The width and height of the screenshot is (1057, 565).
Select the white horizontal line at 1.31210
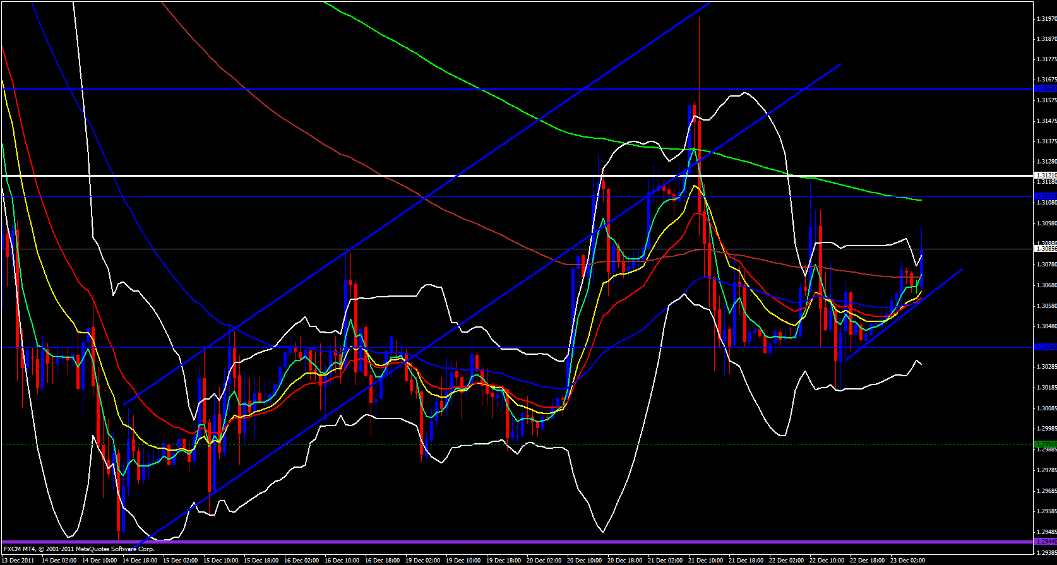tap(517, 175)
